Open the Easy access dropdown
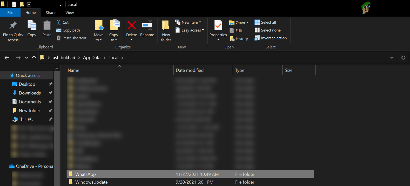Viewport: 410px width, 186px height. point(190,30)
